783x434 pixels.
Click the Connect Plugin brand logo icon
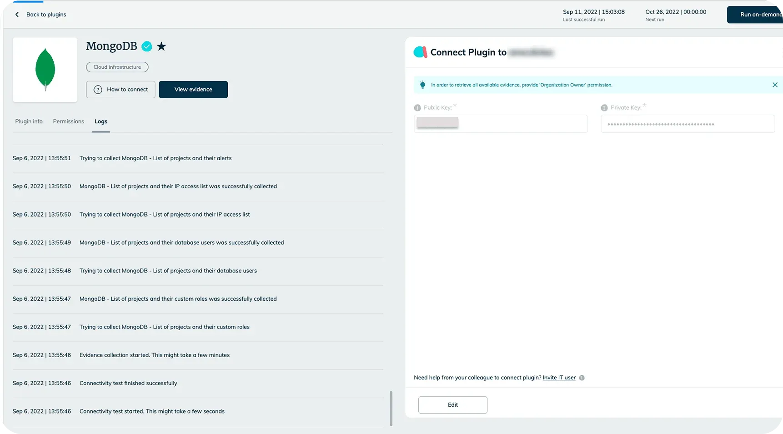point(420,52)
